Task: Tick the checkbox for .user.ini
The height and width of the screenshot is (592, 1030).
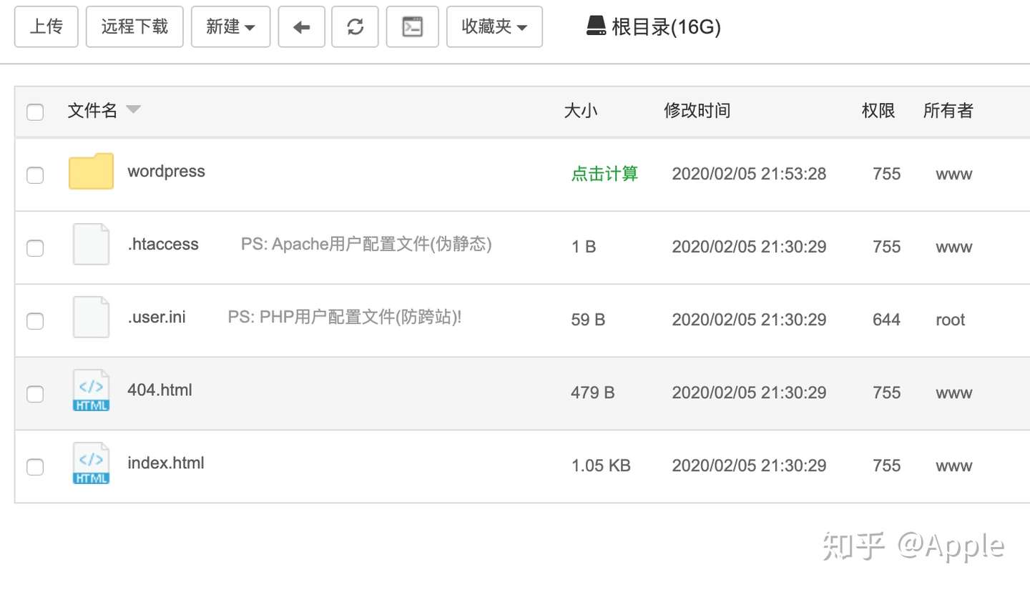Action: tap(35, 321)
